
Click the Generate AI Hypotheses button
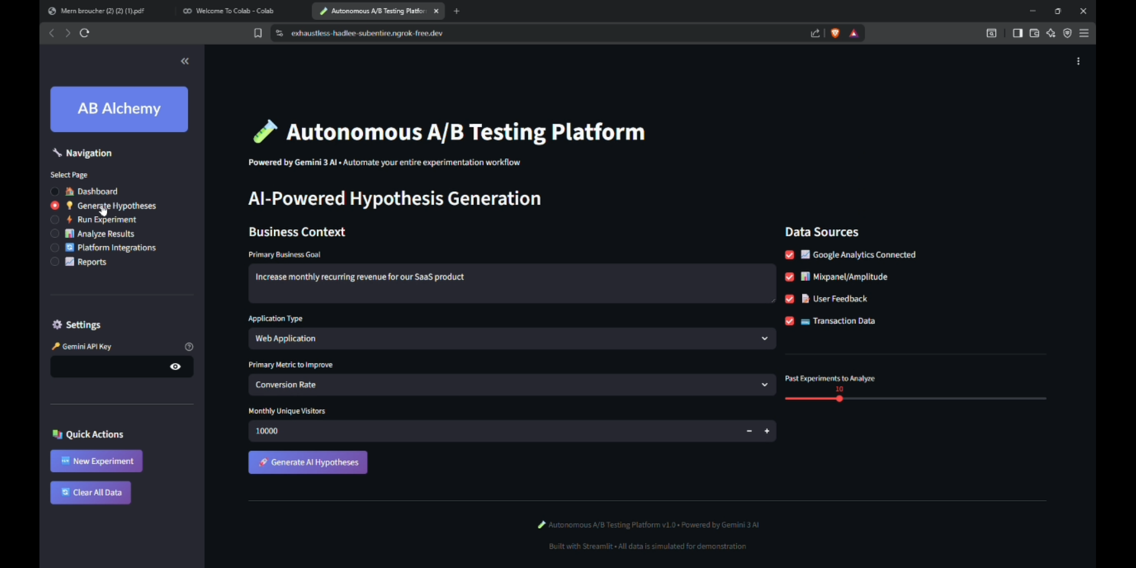point(308,462)
